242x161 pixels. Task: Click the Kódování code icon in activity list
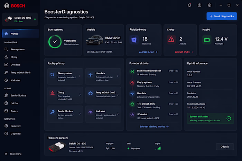[x=132, y=115]
